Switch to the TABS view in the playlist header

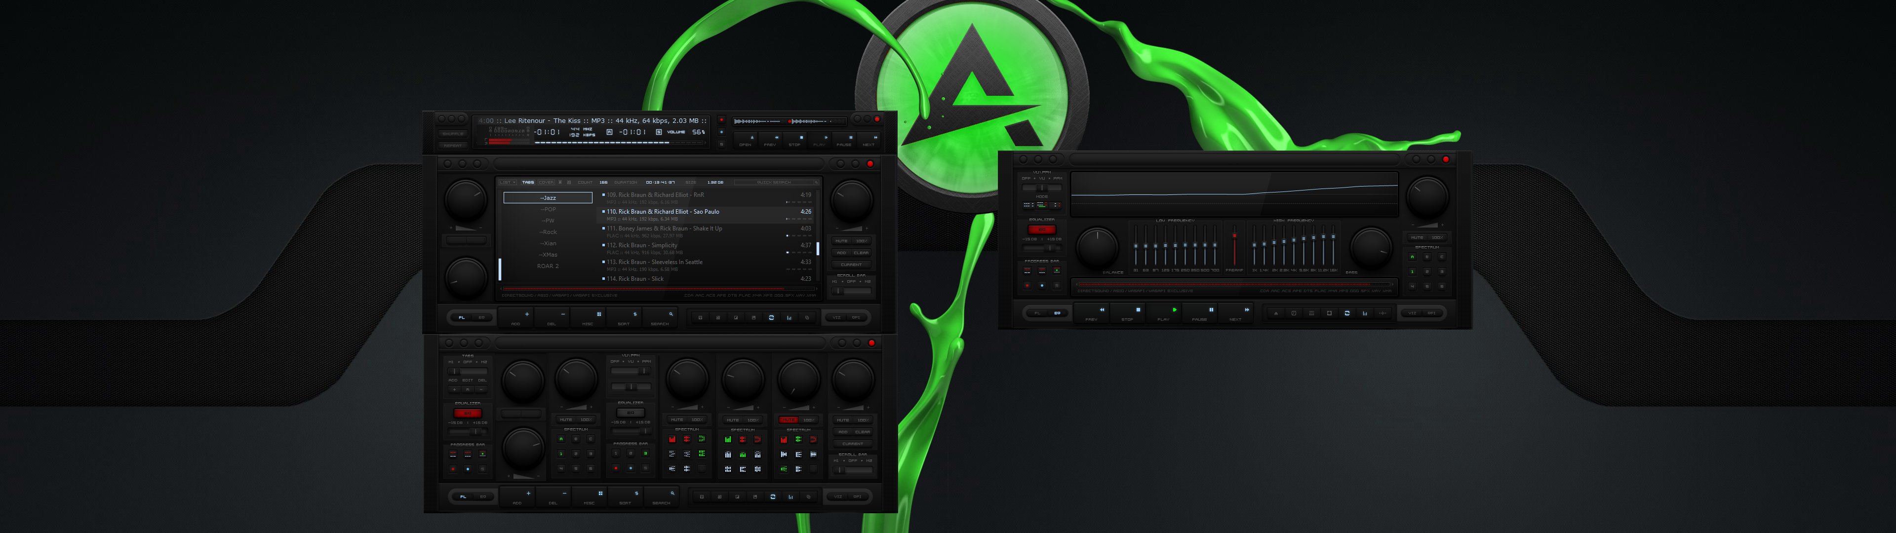(x=528, y=182)
